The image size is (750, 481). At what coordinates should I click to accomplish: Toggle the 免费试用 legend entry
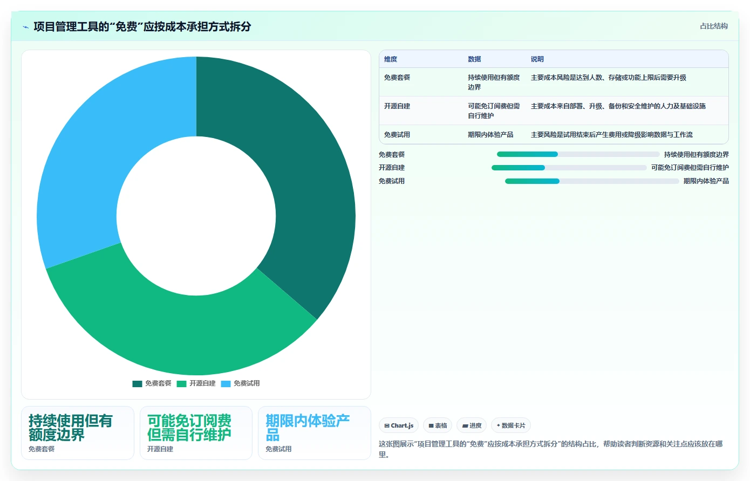point(240,383)
